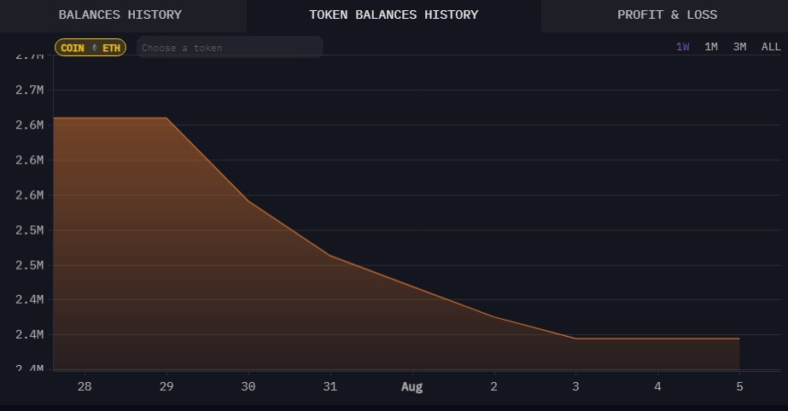Select the 1W time range
The width and height of the screenshot is (788, 411).
682,47
